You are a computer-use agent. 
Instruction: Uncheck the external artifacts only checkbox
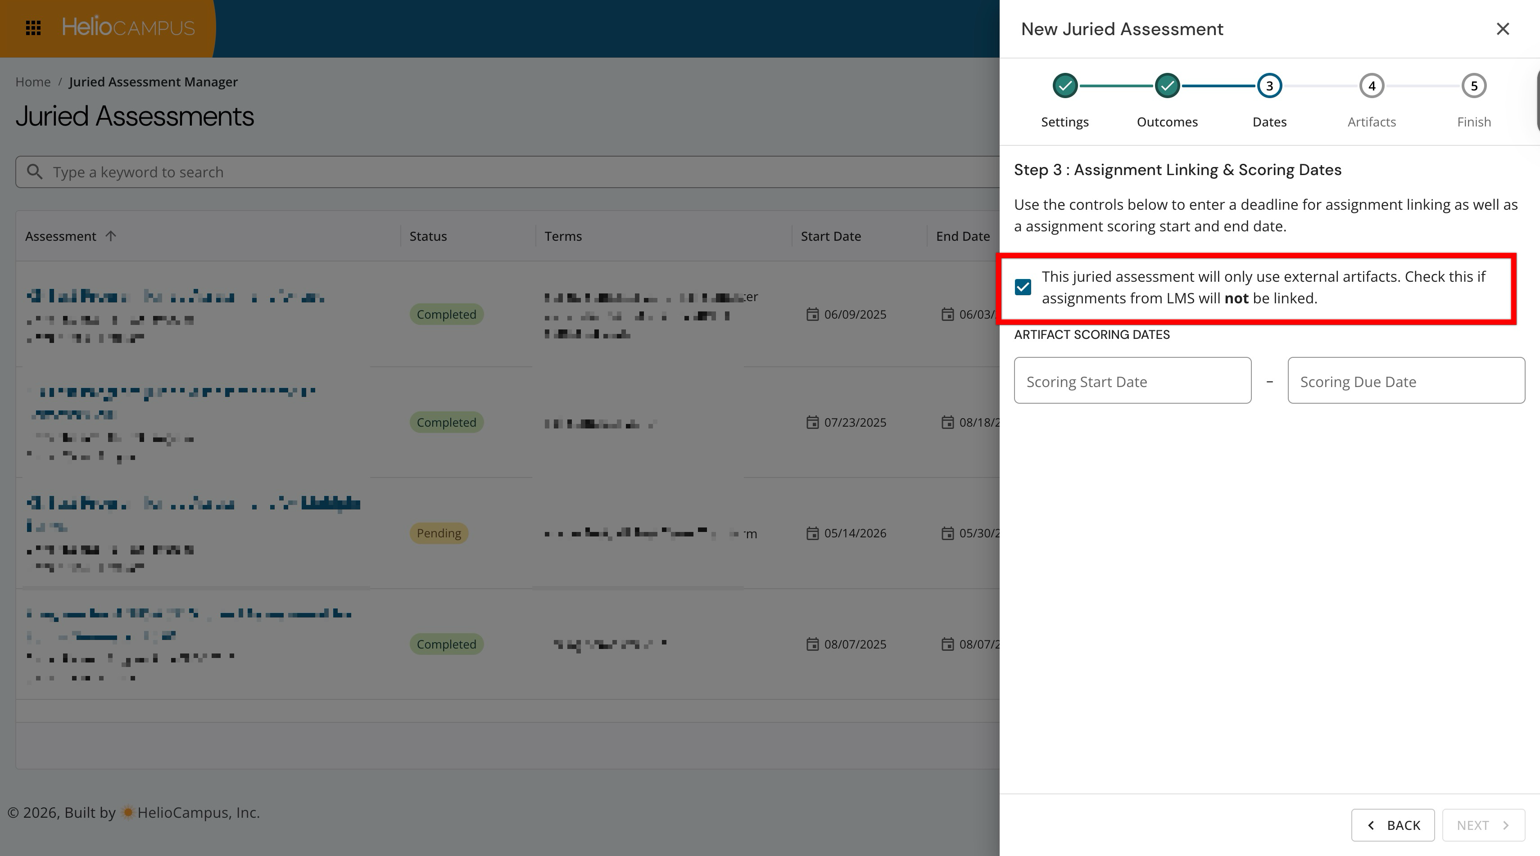1023,287
